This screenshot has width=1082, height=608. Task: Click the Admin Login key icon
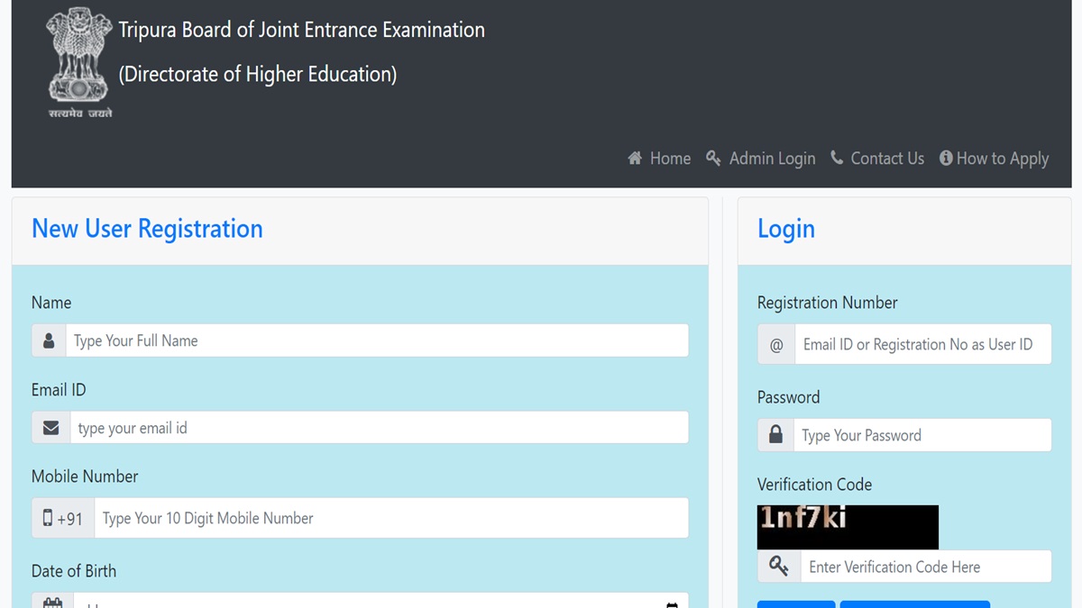pos(713,159)
